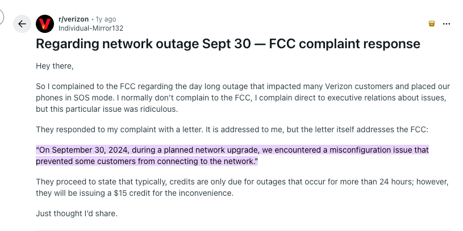Click the paragraph beginning 'So I complained'
Viewport: 463px width, 231px height.
click(243, 98)
